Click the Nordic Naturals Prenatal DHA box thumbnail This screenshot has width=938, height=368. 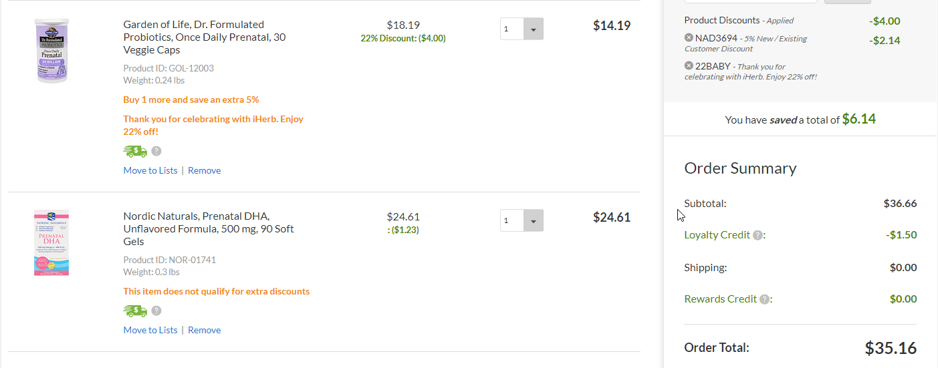[51, 242]
